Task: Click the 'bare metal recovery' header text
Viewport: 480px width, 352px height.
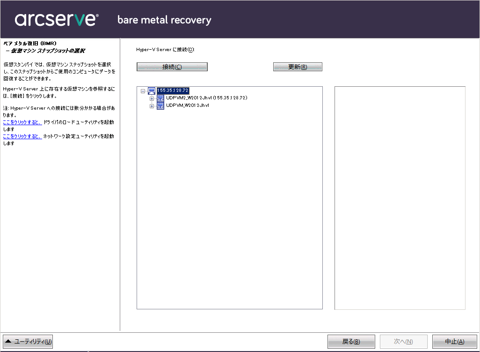Action: [x=164, y=20]
